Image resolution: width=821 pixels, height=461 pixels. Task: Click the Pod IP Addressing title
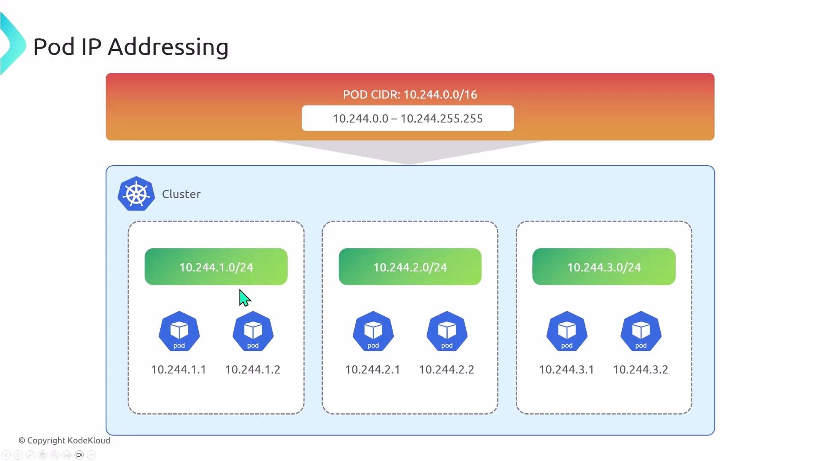point(131,47)
